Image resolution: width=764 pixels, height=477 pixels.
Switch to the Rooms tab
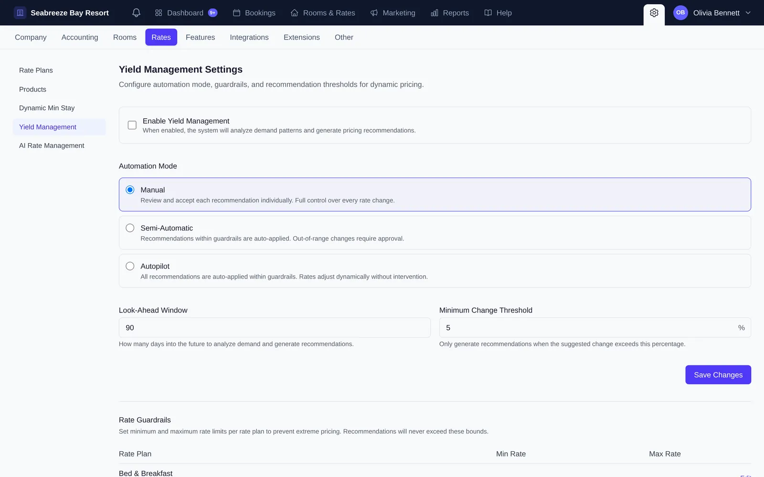coord(125,37)
